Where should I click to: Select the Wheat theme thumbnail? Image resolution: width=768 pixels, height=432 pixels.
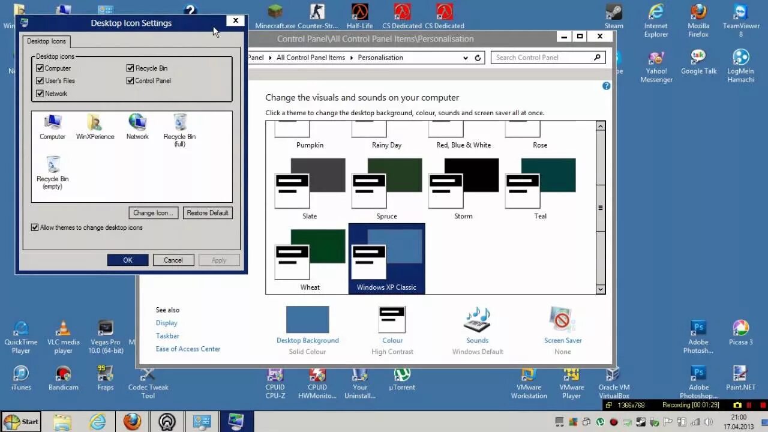pos(310,260)
